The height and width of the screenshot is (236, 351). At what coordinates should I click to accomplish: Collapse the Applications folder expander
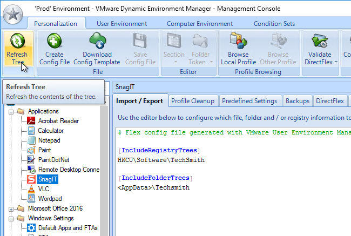[x=11, y=111]
